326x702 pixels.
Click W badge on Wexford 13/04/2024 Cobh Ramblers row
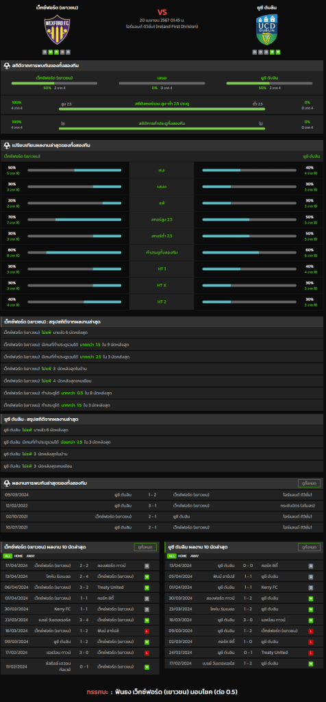[x=147, y=576]
